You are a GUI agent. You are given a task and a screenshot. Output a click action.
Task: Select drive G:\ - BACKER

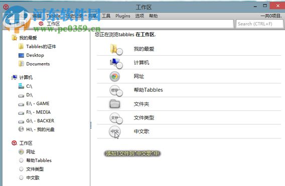click(36, 121)
